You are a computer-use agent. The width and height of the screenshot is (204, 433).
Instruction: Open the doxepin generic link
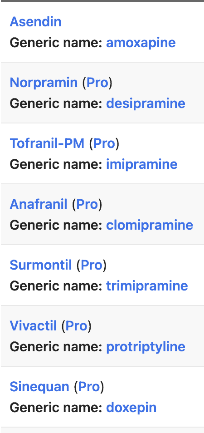coord(131,408)
